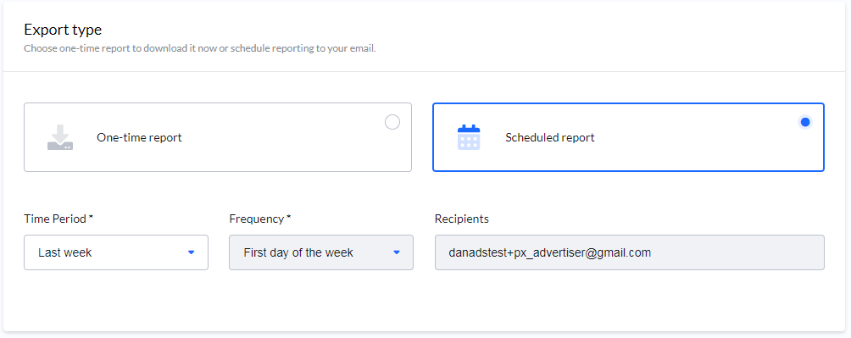851x338 pixels.
Task: Click the blue calendar icon
Action: pos(469,137)
